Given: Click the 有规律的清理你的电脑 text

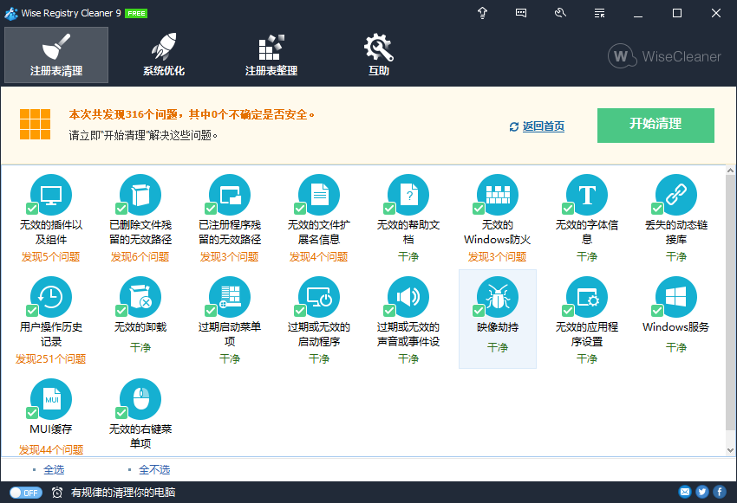Looking at the screenshot, I should tap(123, 493).
